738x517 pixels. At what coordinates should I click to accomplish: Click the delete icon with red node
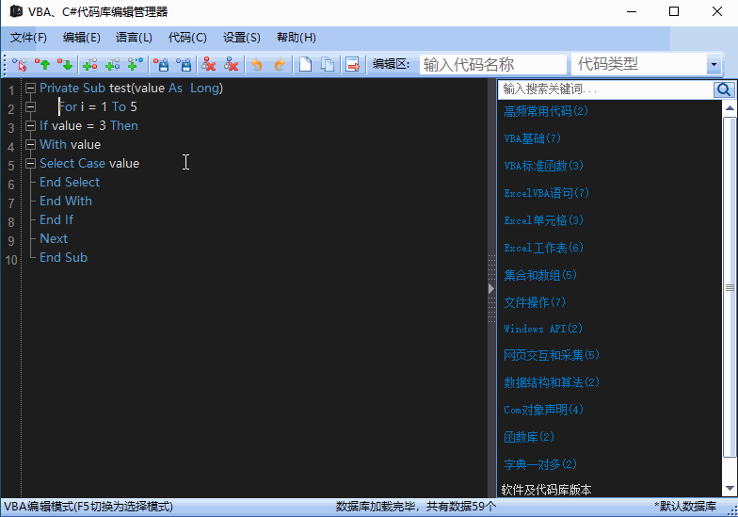click(x=209, y=64)
